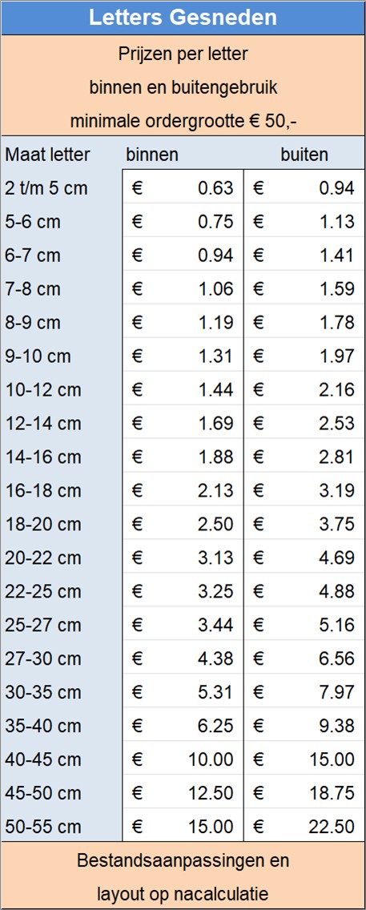The width and height of the screenshot is (366, 910).
Task: Click buiten price 9.38 cell
Action: click(x=304, y=727)
